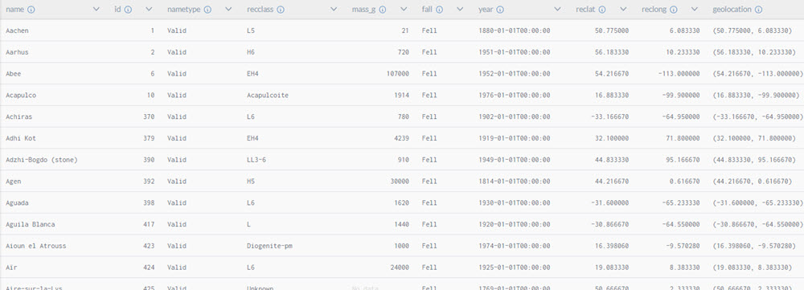Open recclass column info icon
The image size is (804, 290).
point(281,10)
